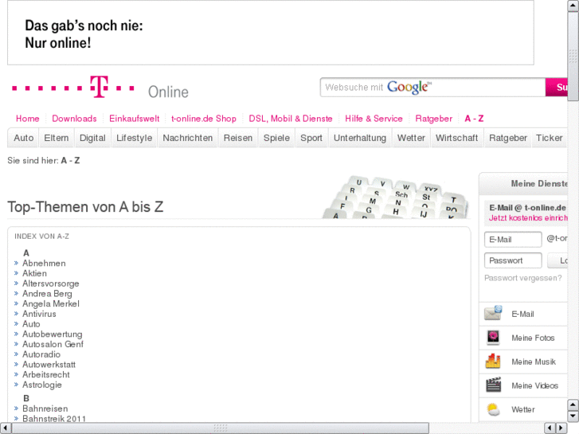Switch to the Reisen tab
This screenshot has height=434, width=579.
[238, 138]
